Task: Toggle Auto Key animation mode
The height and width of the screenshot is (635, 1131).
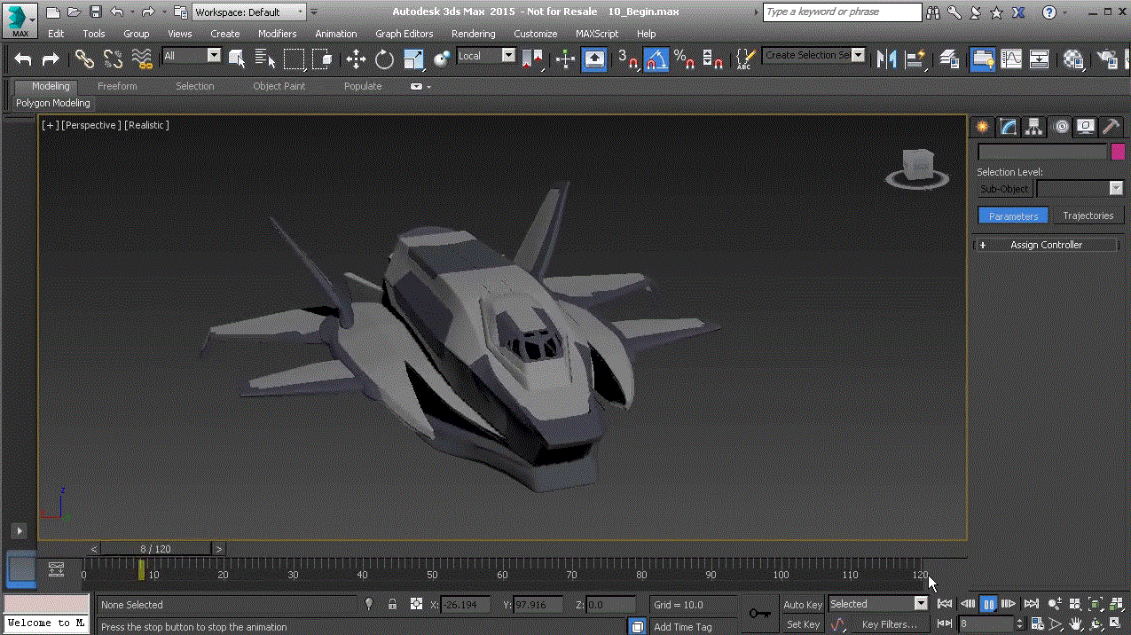Action: pyautogui.click(x=802, y=605)
